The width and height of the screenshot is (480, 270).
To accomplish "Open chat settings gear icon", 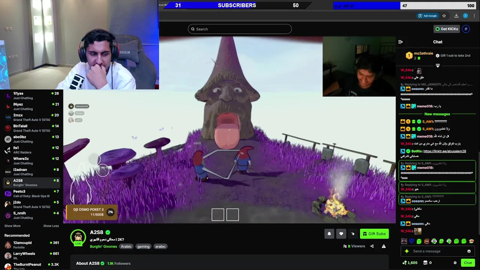I will pyautogui.click(x=455, y=263).
